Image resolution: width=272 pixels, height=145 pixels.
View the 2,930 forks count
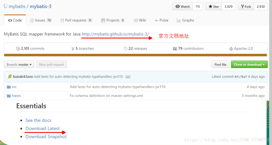coord(261,7)
